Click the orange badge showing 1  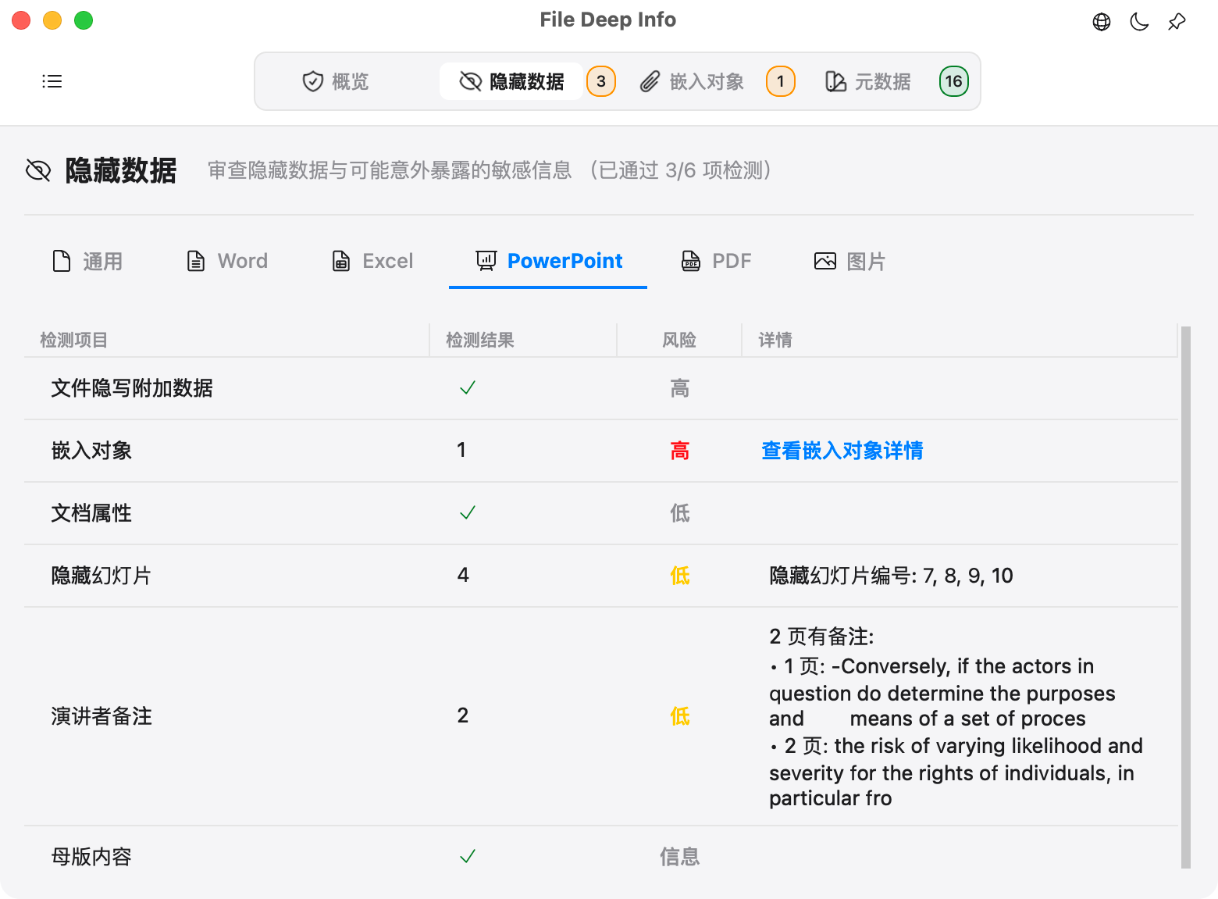click(x=781, y=81)
